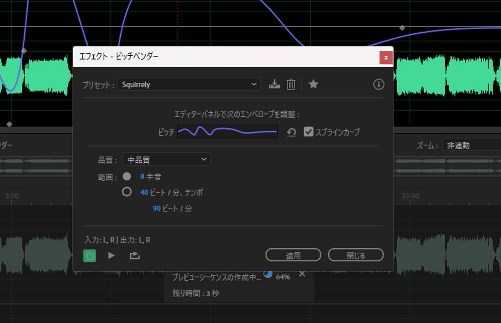The width and height of the screenshot is (501, 323).
Task: Select the envelope keyframe near the top right
Action: point(402,28)
